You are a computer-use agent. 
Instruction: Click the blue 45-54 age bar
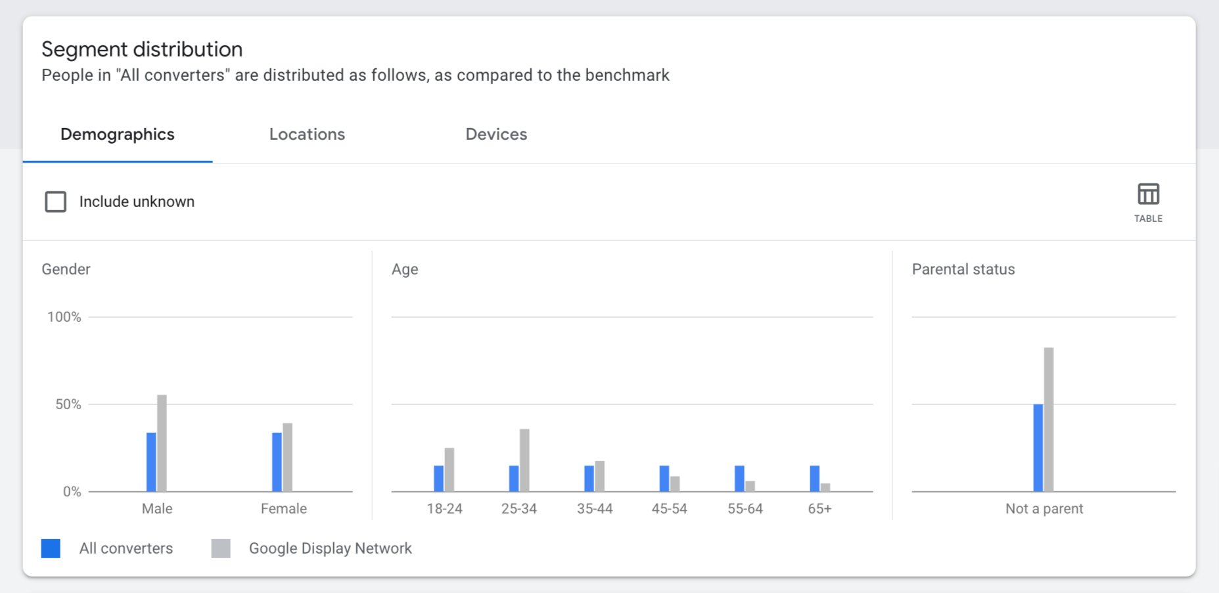click(664, 479)
